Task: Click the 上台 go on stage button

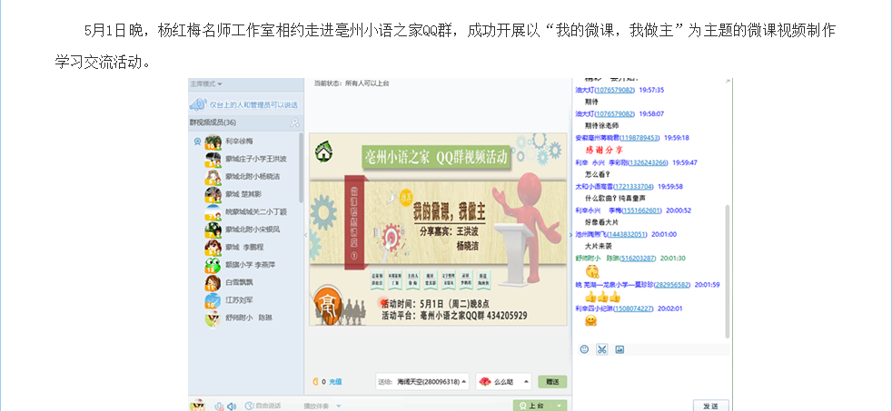Action: (x=533, y=406)
